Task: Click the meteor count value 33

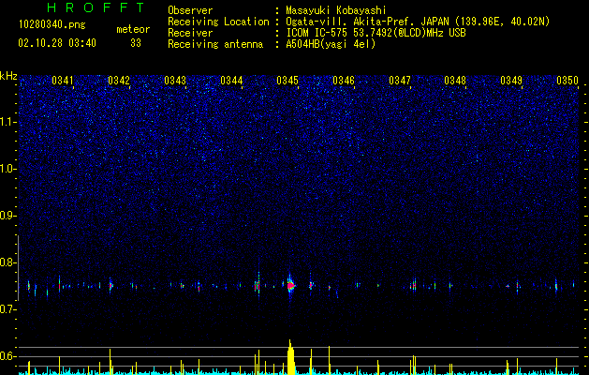Action: coord(136,43)
